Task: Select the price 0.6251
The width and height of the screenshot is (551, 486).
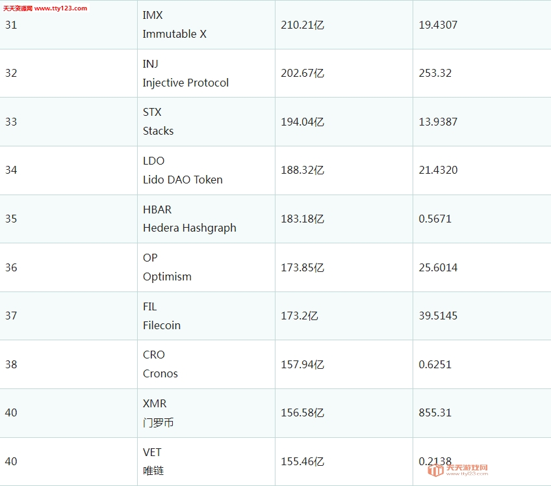Action: pyautogui.click(x=435, y=364)
